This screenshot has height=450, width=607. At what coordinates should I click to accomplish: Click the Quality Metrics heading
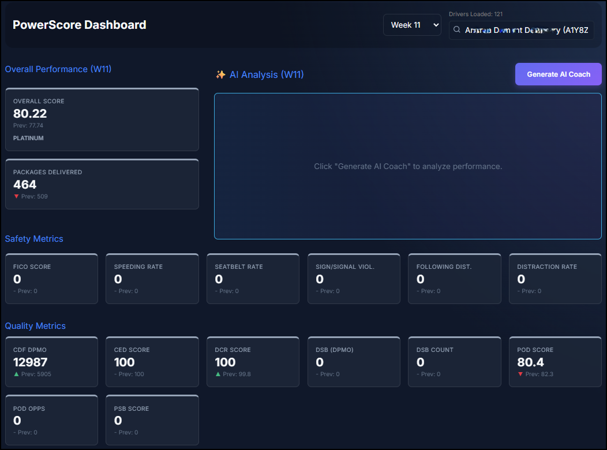click(35, 326)
